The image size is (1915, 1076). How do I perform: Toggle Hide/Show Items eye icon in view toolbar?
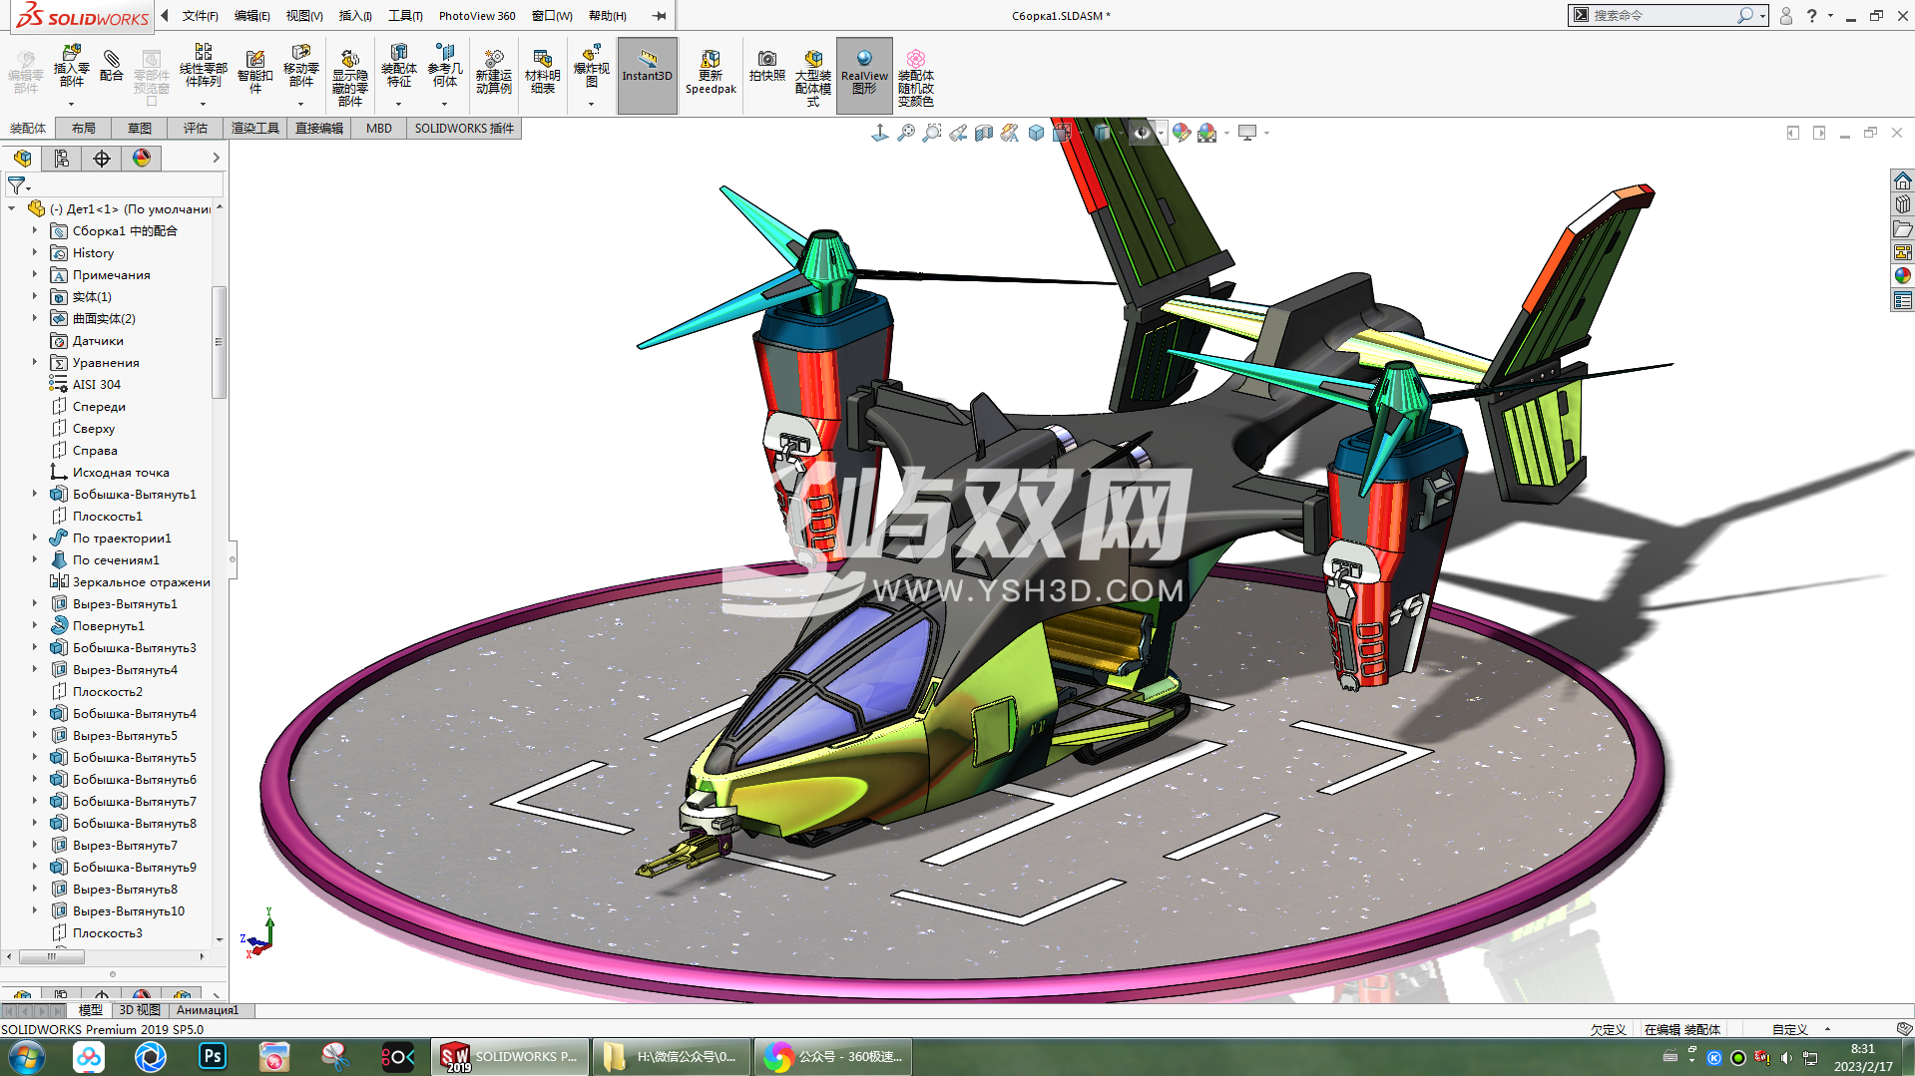1143,133
